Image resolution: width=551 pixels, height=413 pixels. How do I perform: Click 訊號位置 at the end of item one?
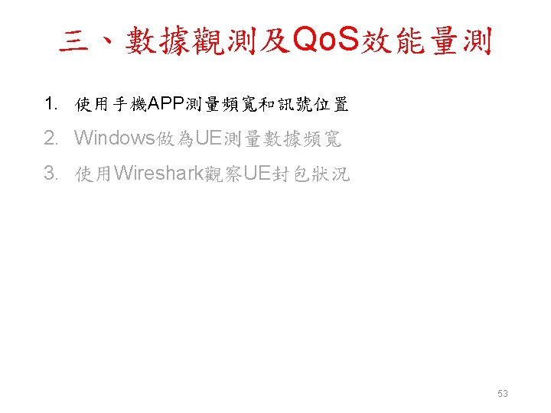(313, 104)
